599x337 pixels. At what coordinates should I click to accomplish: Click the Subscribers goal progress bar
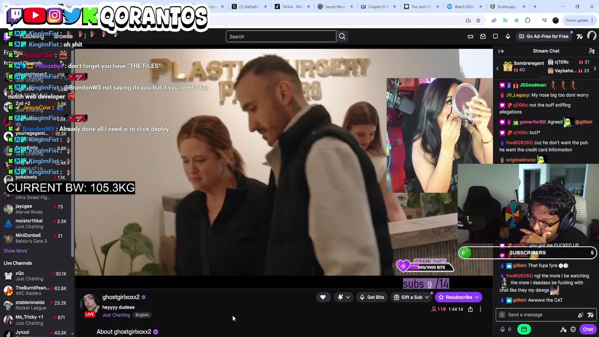point(527,253)
